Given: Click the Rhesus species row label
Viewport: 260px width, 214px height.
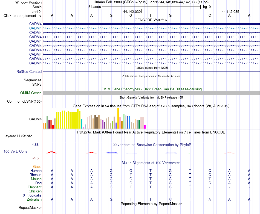Looking at the screenshot, I should point(36,175).
